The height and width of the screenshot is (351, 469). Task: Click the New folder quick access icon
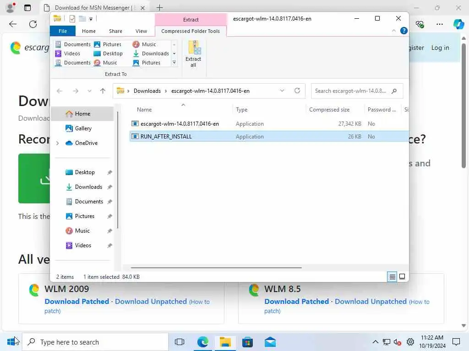(82, 19)
